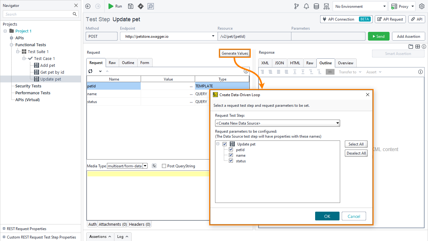
Task: Click the green Run play icon
Action: [111, 6]
